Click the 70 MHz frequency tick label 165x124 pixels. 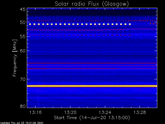(22, 79)
